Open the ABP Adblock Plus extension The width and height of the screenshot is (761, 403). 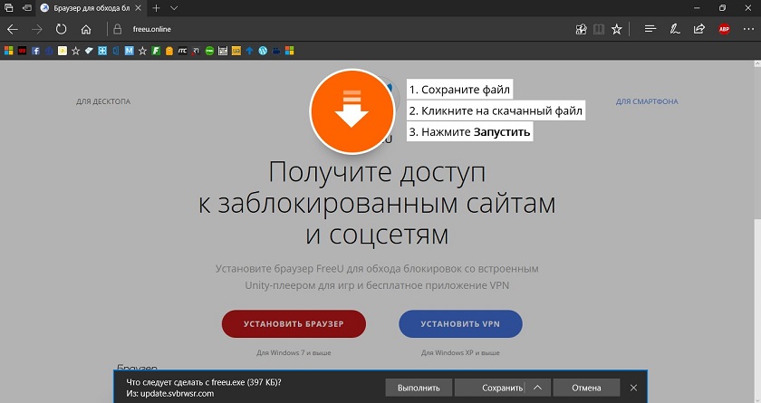pos(724,29)
